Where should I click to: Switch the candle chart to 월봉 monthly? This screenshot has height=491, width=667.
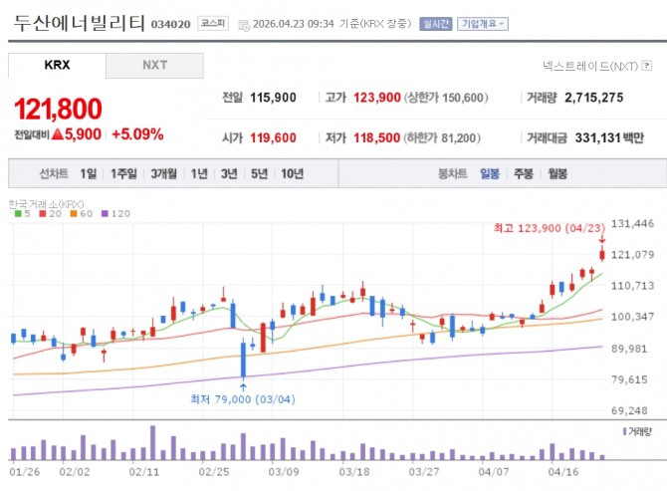pos(557,173)
